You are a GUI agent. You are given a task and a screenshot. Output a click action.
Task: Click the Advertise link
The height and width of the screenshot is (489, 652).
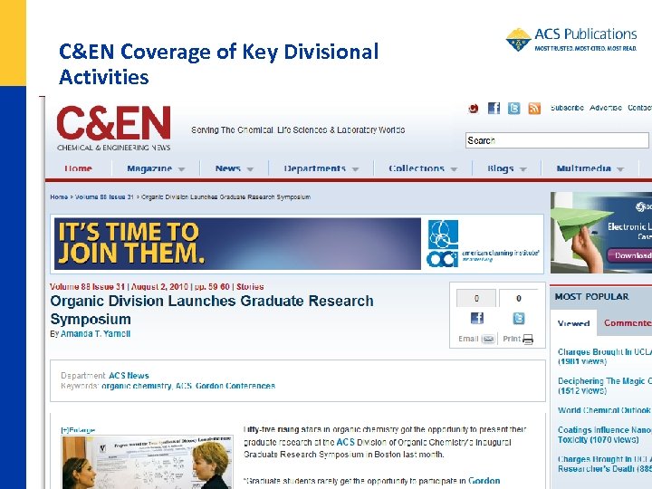[x=606, y=108]
